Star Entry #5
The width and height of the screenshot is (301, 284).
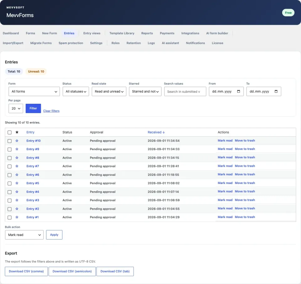tap(17, 183)
